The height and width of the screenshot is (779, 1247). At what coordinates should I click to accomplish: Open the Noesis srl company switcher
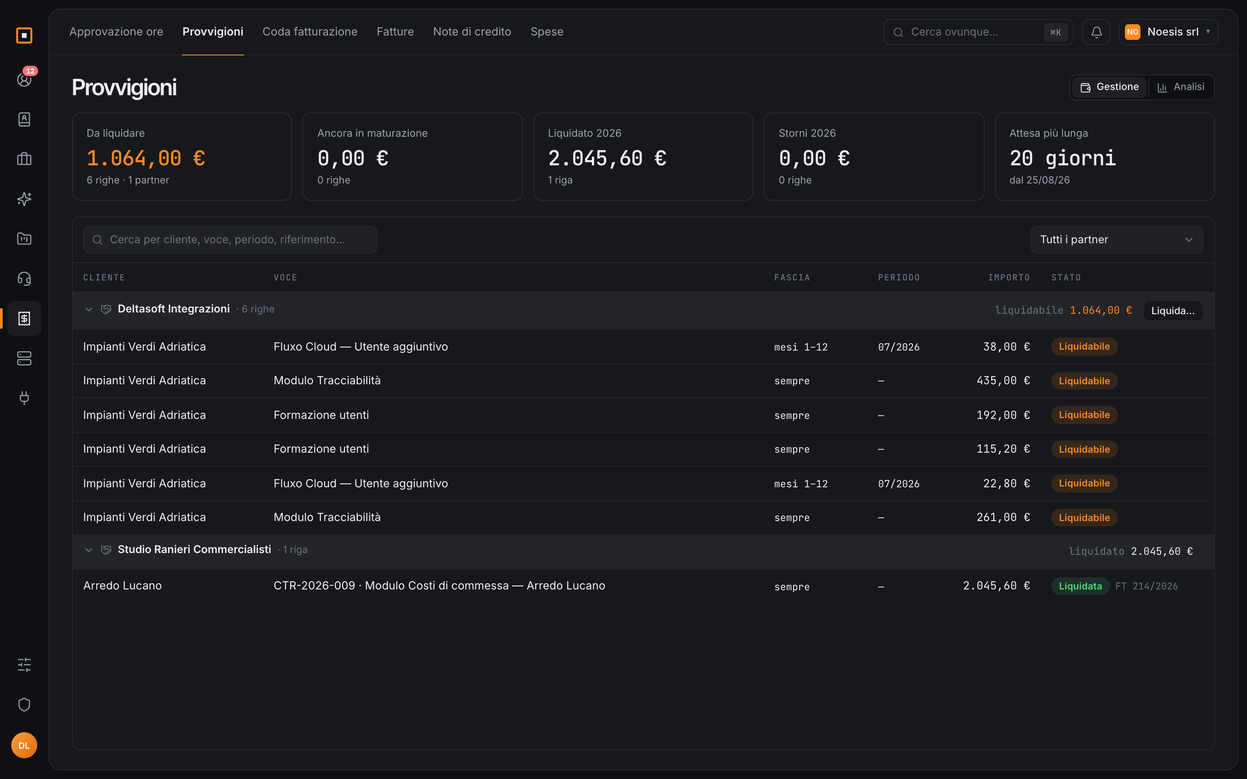(x=1168, y=32)
